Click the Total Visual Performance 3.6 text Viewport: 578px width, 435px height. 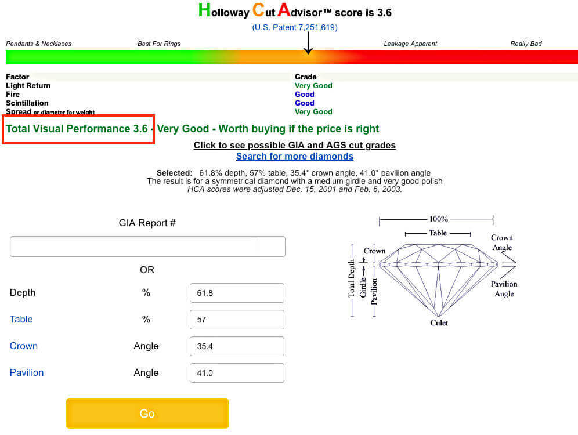point(77,129)
